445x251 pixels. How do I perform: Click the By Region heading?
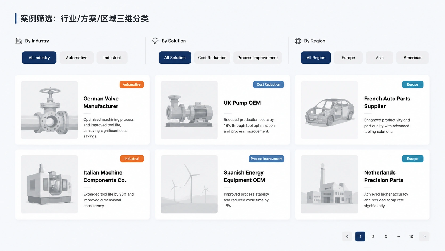[x=315, y=41]
